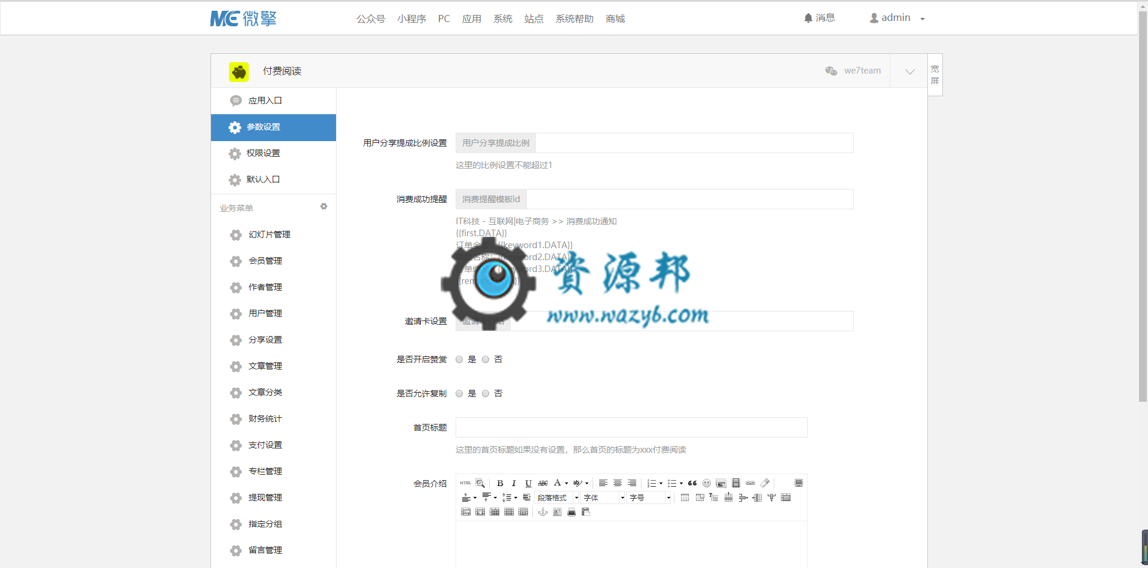The width and height of the screenshot is (1148, 568).
Task: Click the paste clipboard editor icon
Action: pos(585,512)
